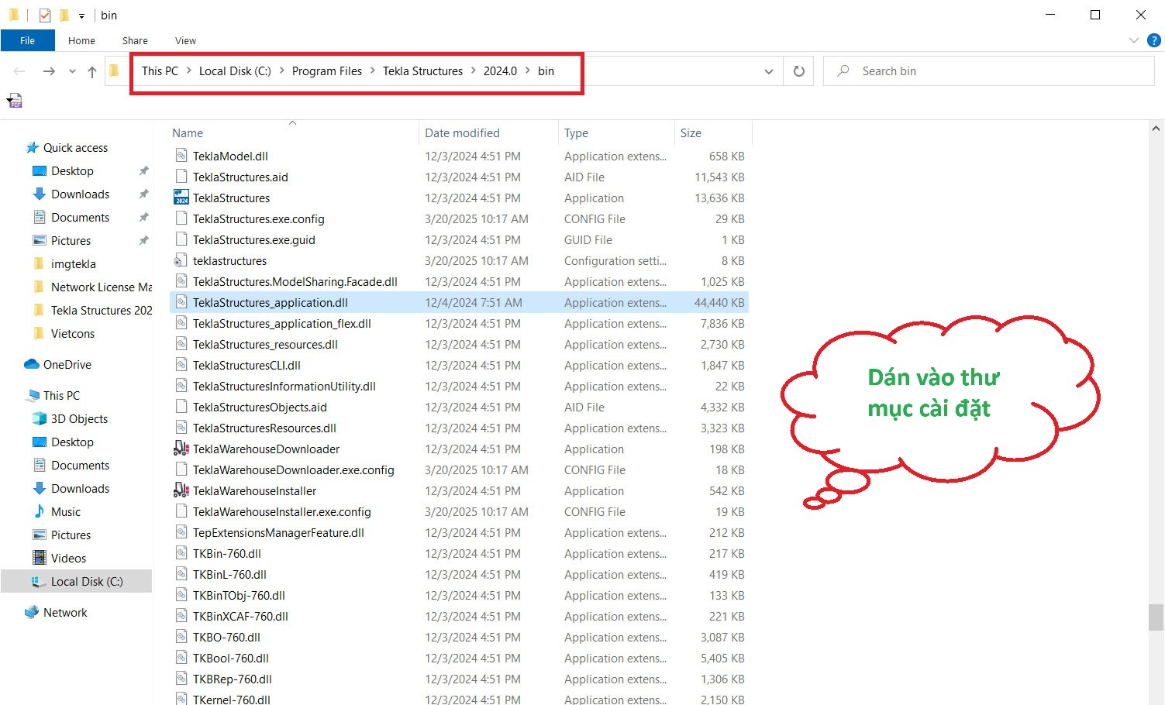Click the TeklaWarehouseInstaller application icon
The image size is (1165, 705).
(x=181, y=490)
